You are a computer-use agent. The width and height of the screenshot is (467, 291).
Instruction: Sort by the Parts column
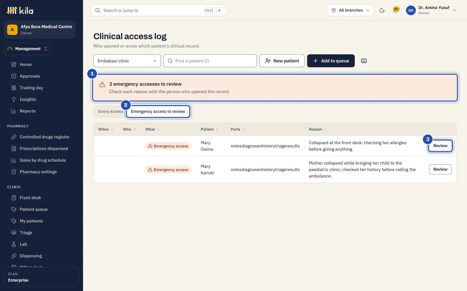coord(238,129)
